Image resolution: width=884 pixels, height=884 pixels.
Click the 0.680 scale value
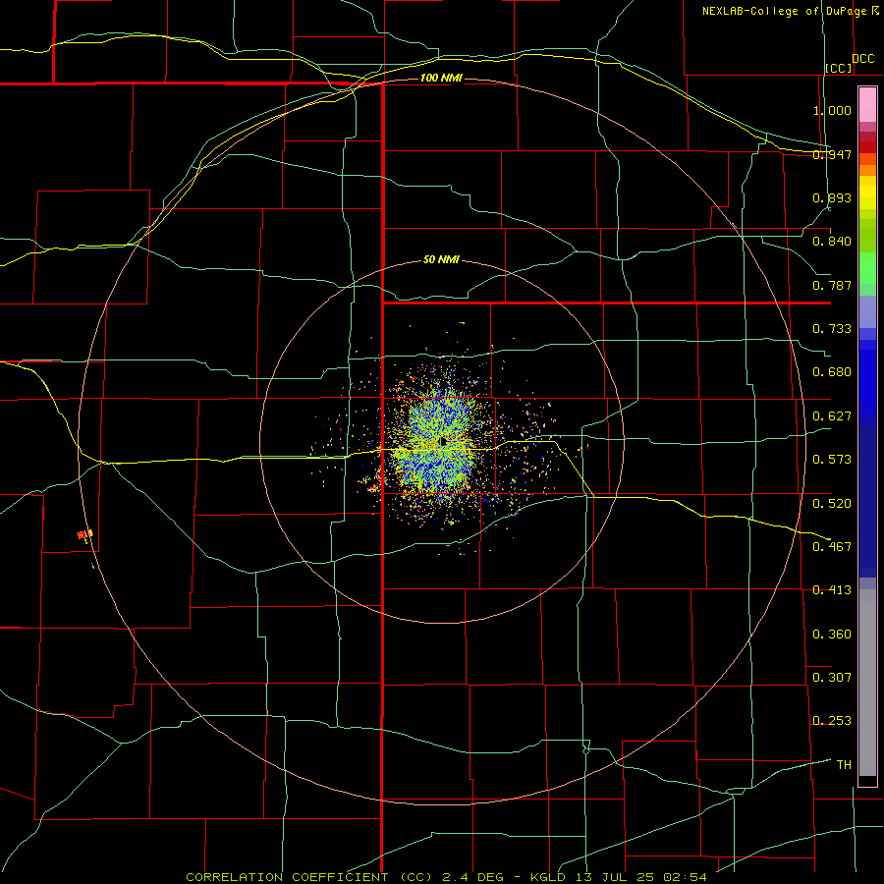coord(832,372)
